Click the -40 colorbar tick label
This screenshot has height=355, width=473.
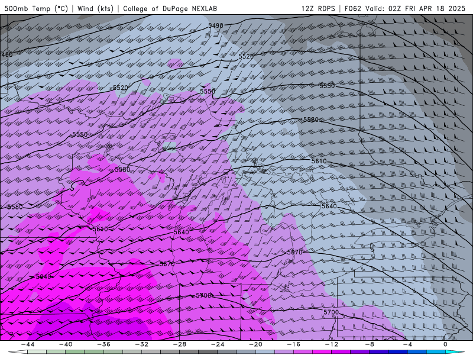tap(66, 344)
